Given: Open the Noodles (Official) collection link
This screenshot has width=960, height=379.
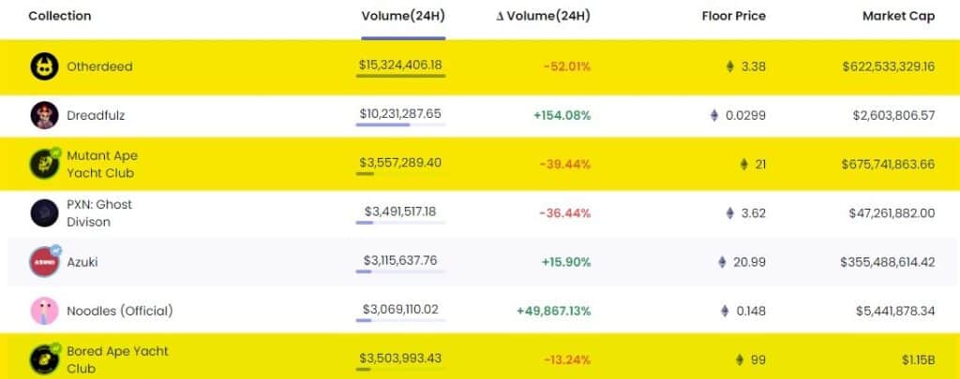Looking at the screenshot, I should point(120,311).
